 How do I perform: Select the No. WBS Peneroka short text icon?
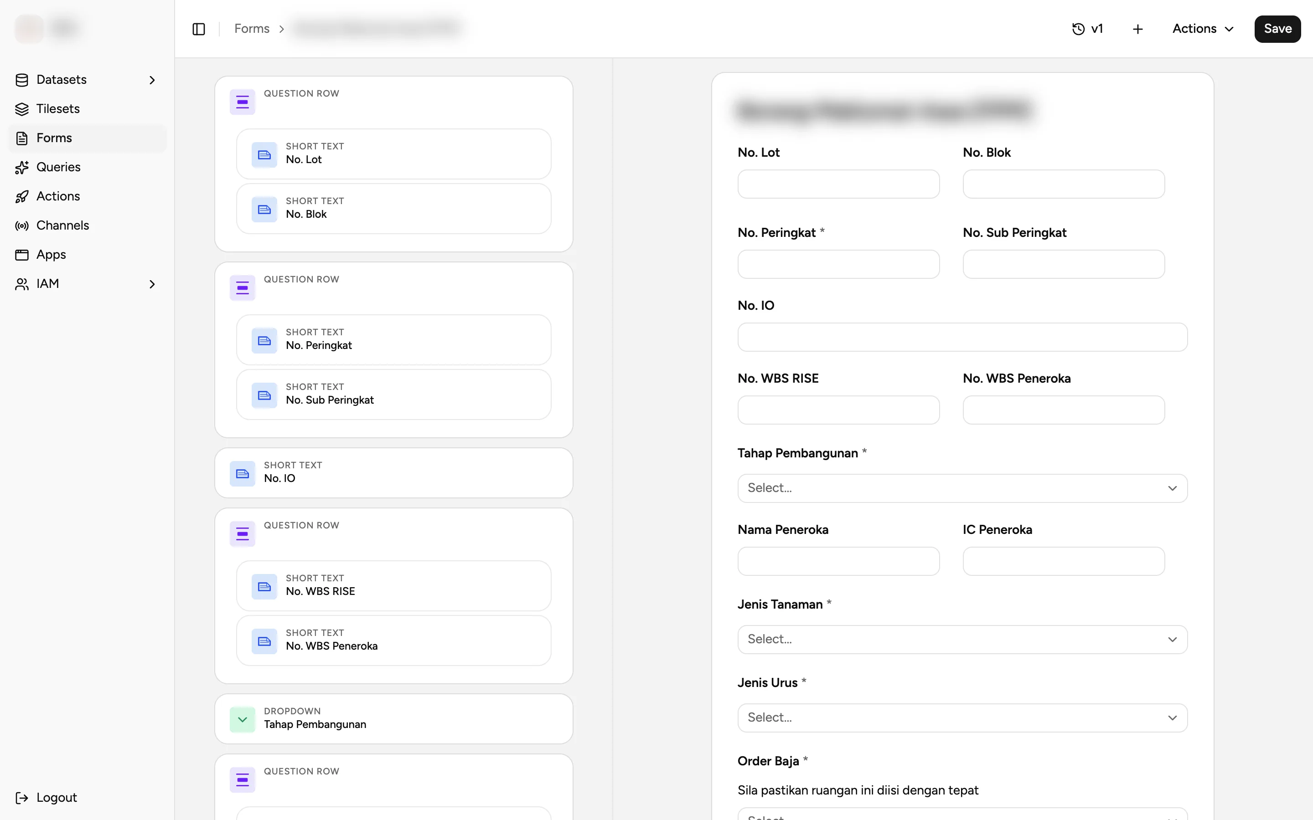coord(264,641)
